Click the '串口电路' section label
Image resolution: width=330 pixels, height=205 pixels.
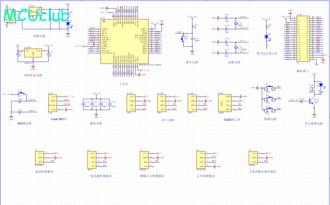click(x=168, y=120)
